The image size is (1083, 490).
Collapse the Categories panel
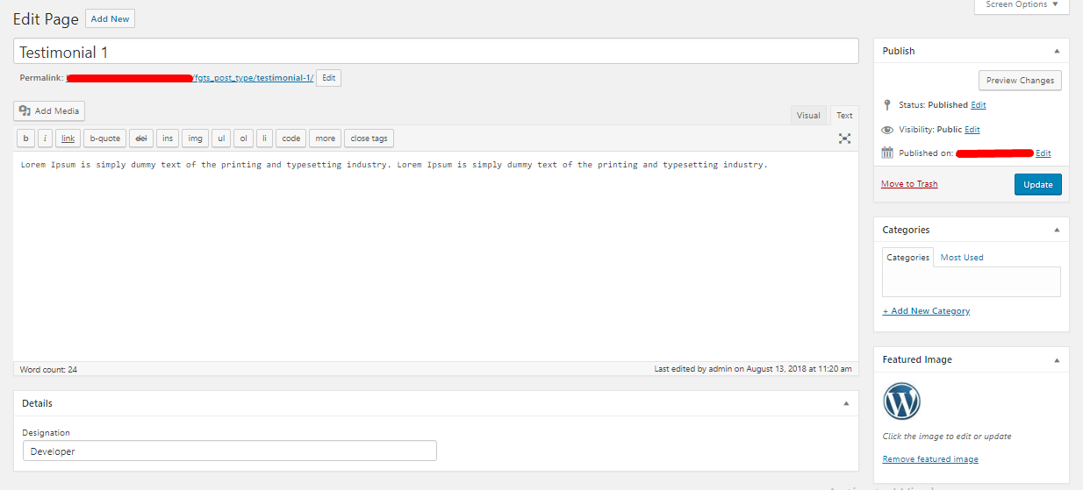(1057, 230)
